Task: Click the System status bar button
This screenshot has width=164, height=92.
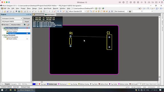Action: pyautogui.click(x=128, y=87)
